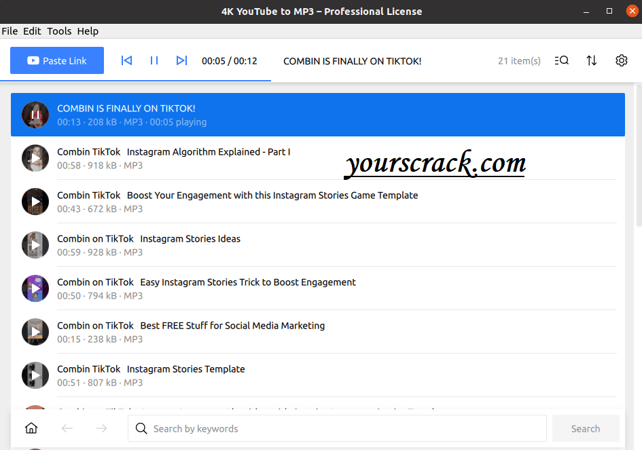Click the '00:15 · 238 kB · MP3' details
This screenshot has height=450, width=642.
(x=100, y=339)
